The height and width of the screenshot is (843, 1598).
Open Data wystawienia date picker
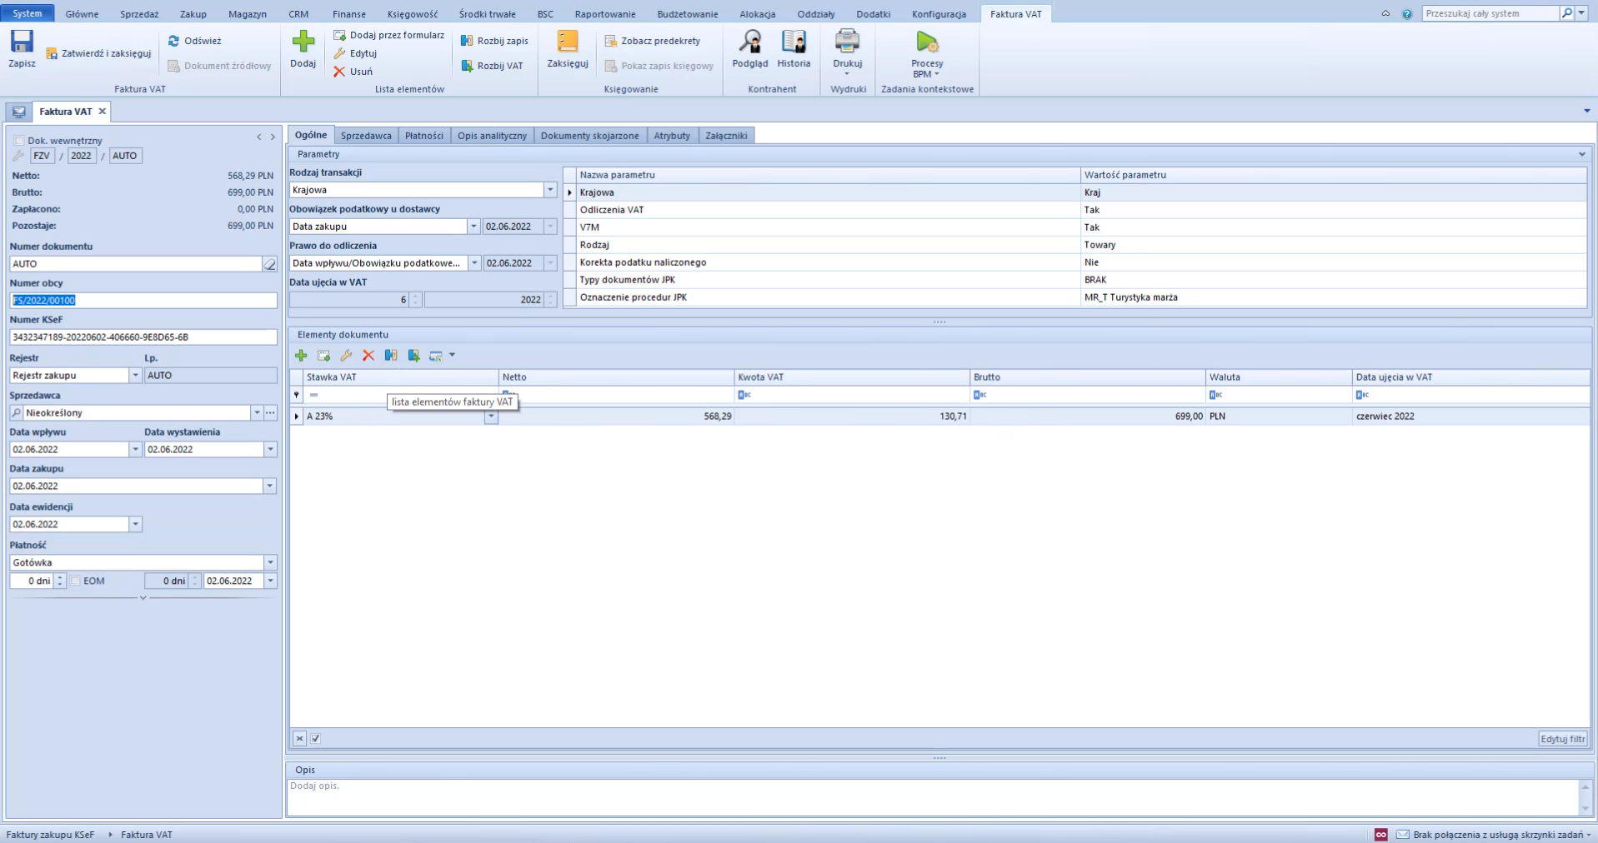point(270,449)
